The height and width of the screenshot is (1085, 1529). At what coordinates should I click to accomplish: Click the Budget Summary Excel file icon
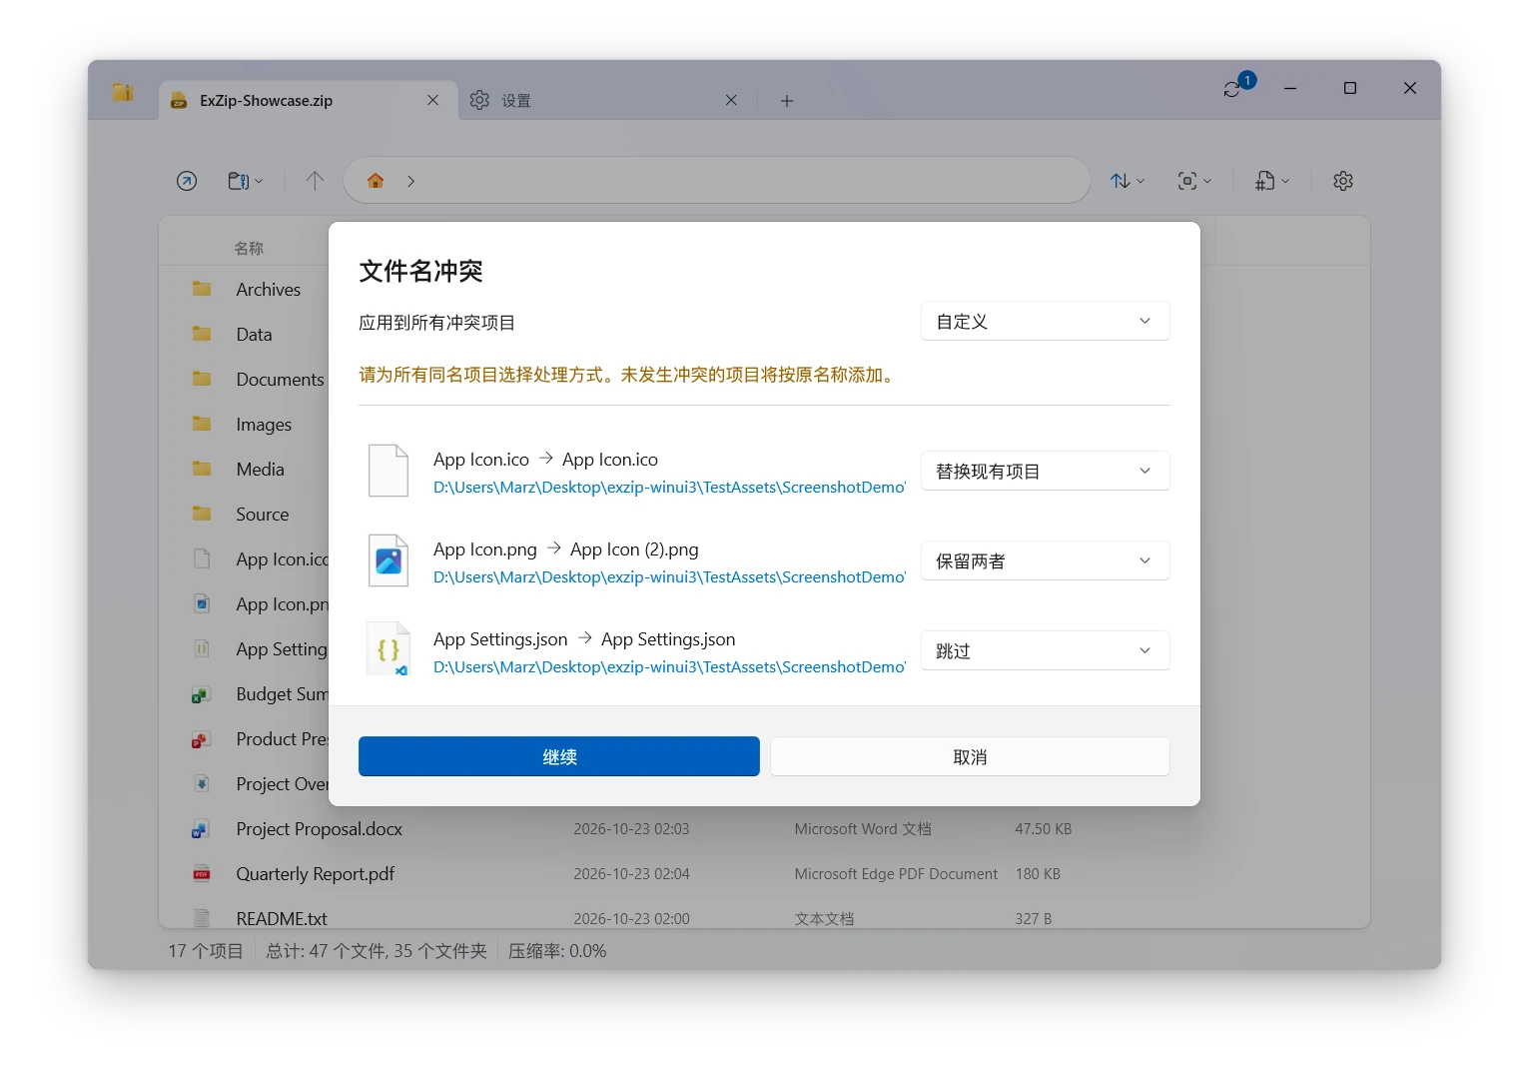pos(201,694)
